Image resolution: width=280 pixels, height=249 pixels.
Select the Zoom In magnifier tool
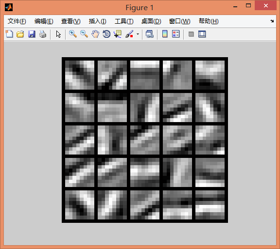pyautogui.click(x=73, y=34)
